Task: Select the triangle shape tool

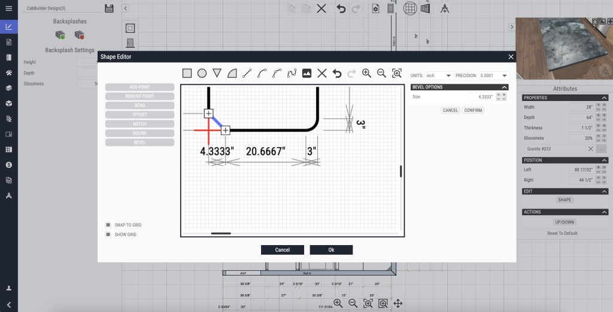Action: tap(217, 73)
